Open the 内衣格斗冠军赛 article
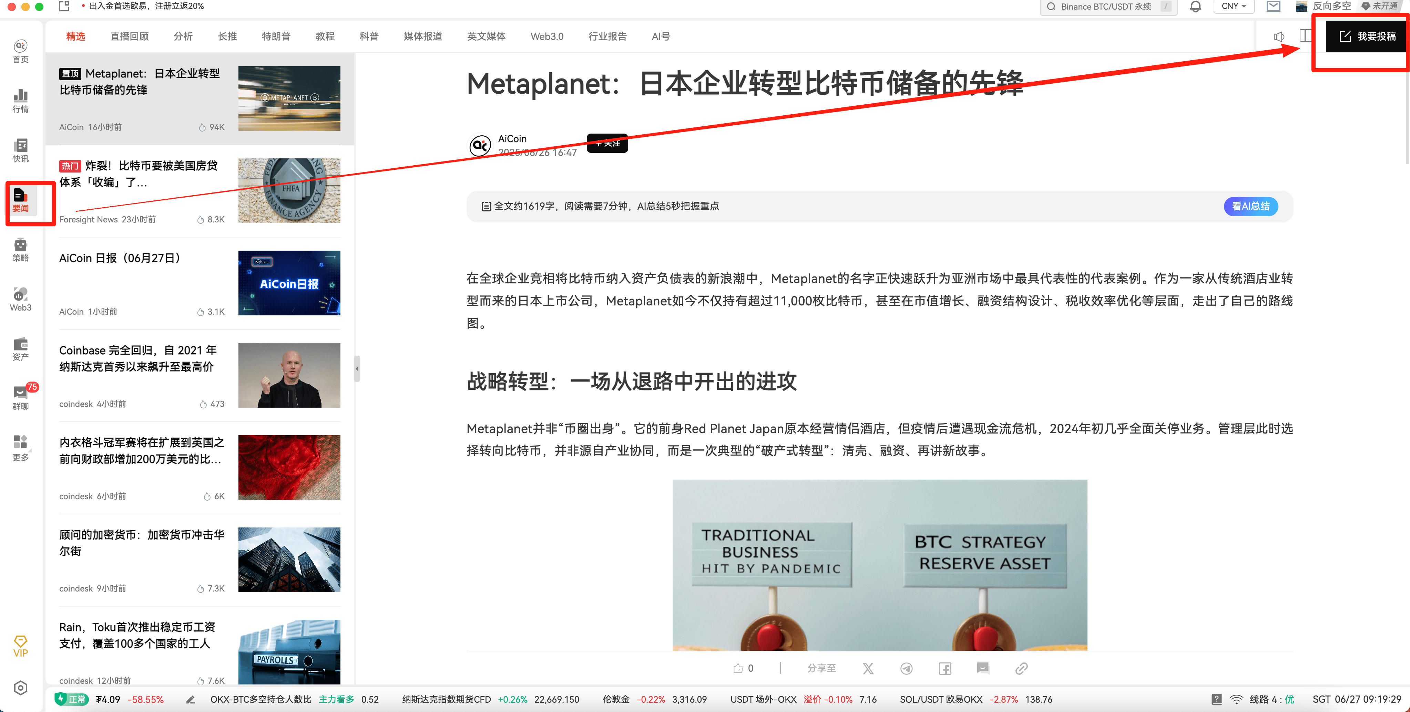This screenshot has height=712, width=1410. pyautogui.click(x=200, y=468)
